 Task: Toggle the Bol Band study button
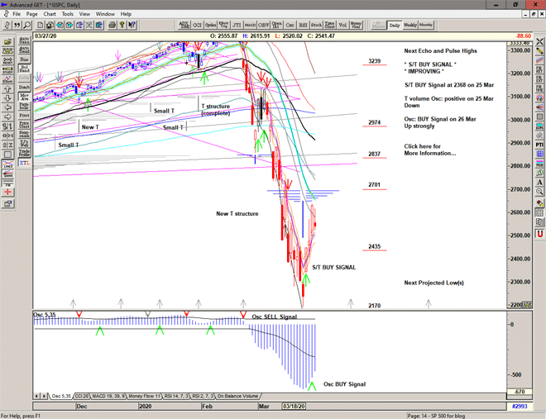point(24,69)
